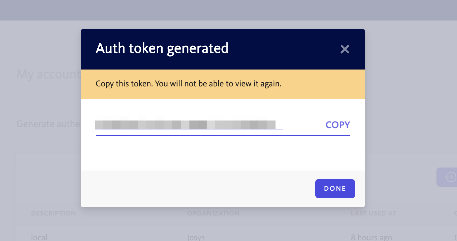Click the blank white area below the token
The width and height of the screenshot is (457, 241).
point(223,154)
